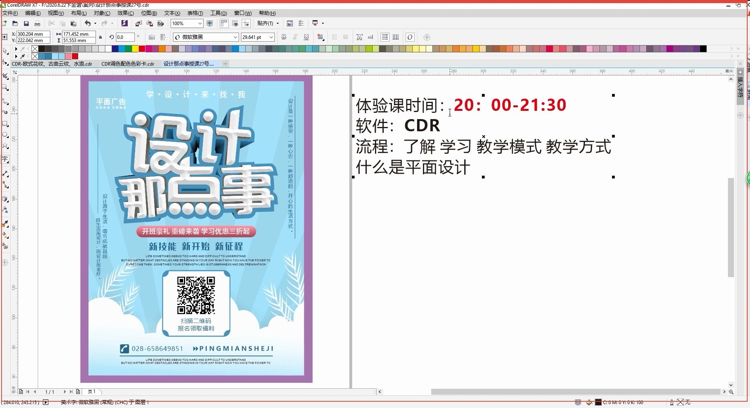Open the font family dropdown showing 微软雅黑
Screen dimensions: 750x408
pyautogui.click(x=236, y=37)
